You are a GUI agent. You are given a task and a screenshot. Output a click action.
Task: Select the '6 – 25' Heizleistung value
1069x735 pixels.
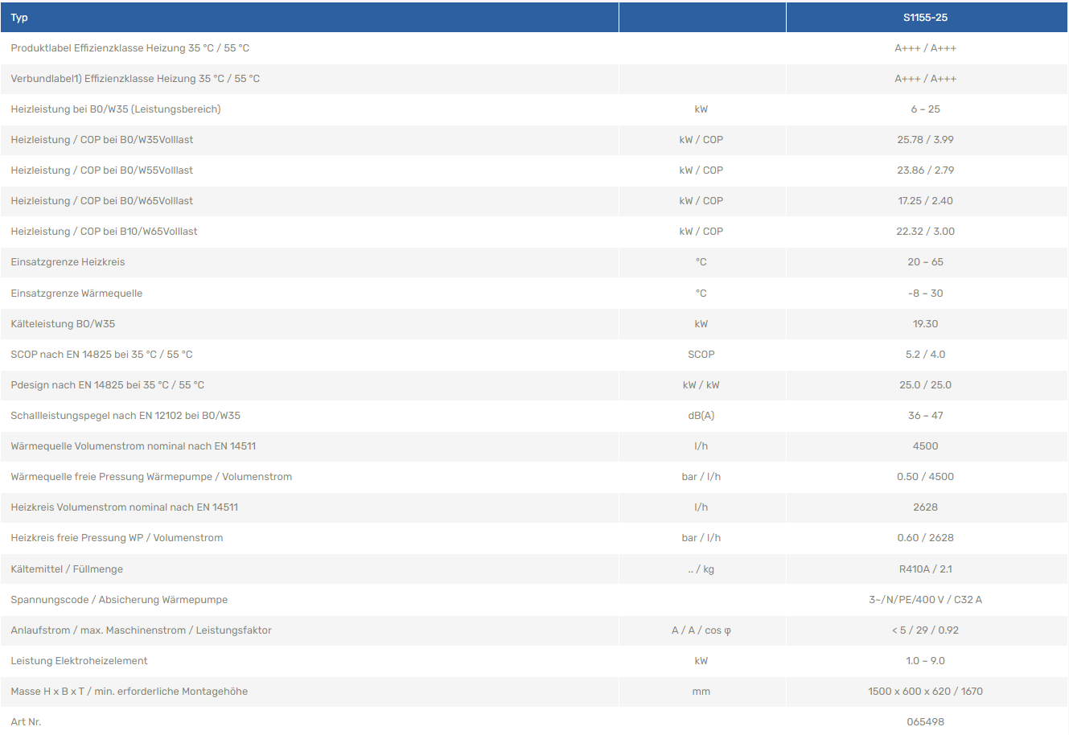pos(925,109)
